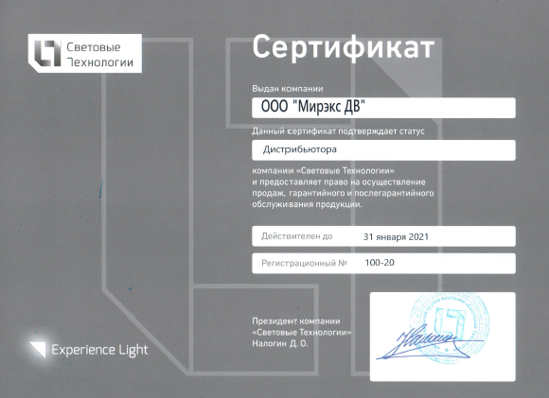Screen dimensions: 549x398
Task: Click the white signature box area
Action: (x=443, y=337)
